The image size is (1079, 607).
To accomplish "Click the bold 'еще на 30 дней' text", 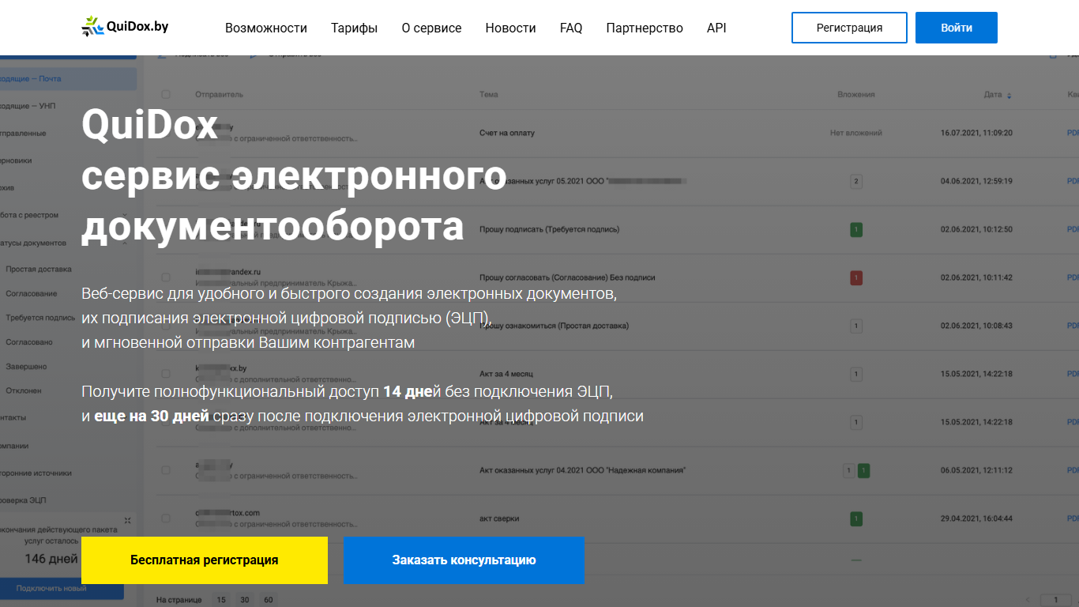I will point(152,416).
